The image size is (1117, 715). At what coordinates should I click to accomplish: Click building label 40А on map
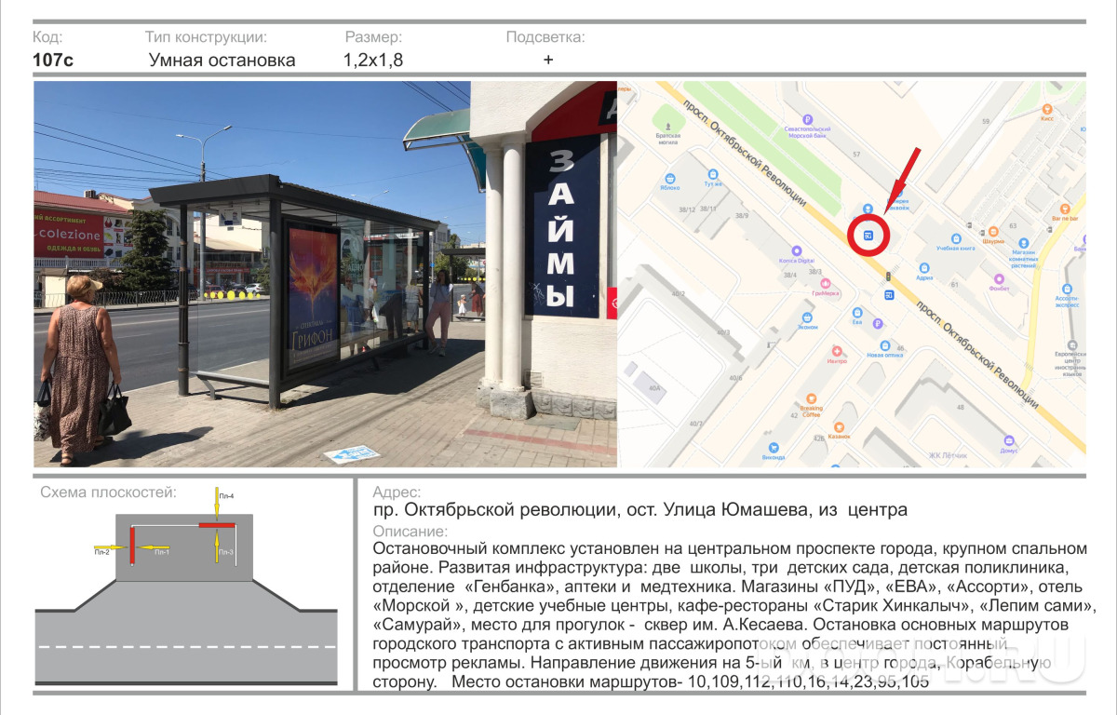(654, 388)
